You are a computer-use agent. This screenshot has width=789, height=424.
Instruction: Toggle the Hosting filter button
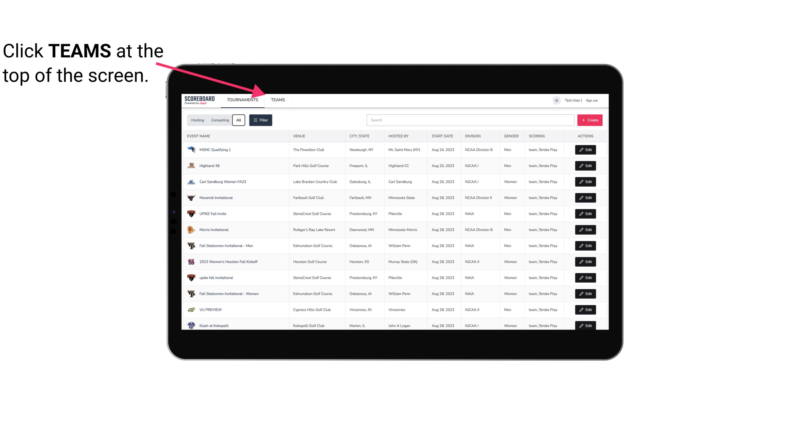pyautogui.click(x=197, y=120)
